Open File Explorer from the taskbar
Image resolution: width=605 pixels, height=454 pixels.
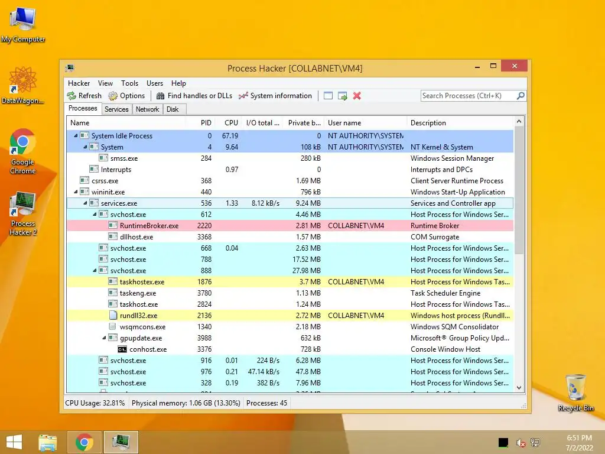[48, 442]
